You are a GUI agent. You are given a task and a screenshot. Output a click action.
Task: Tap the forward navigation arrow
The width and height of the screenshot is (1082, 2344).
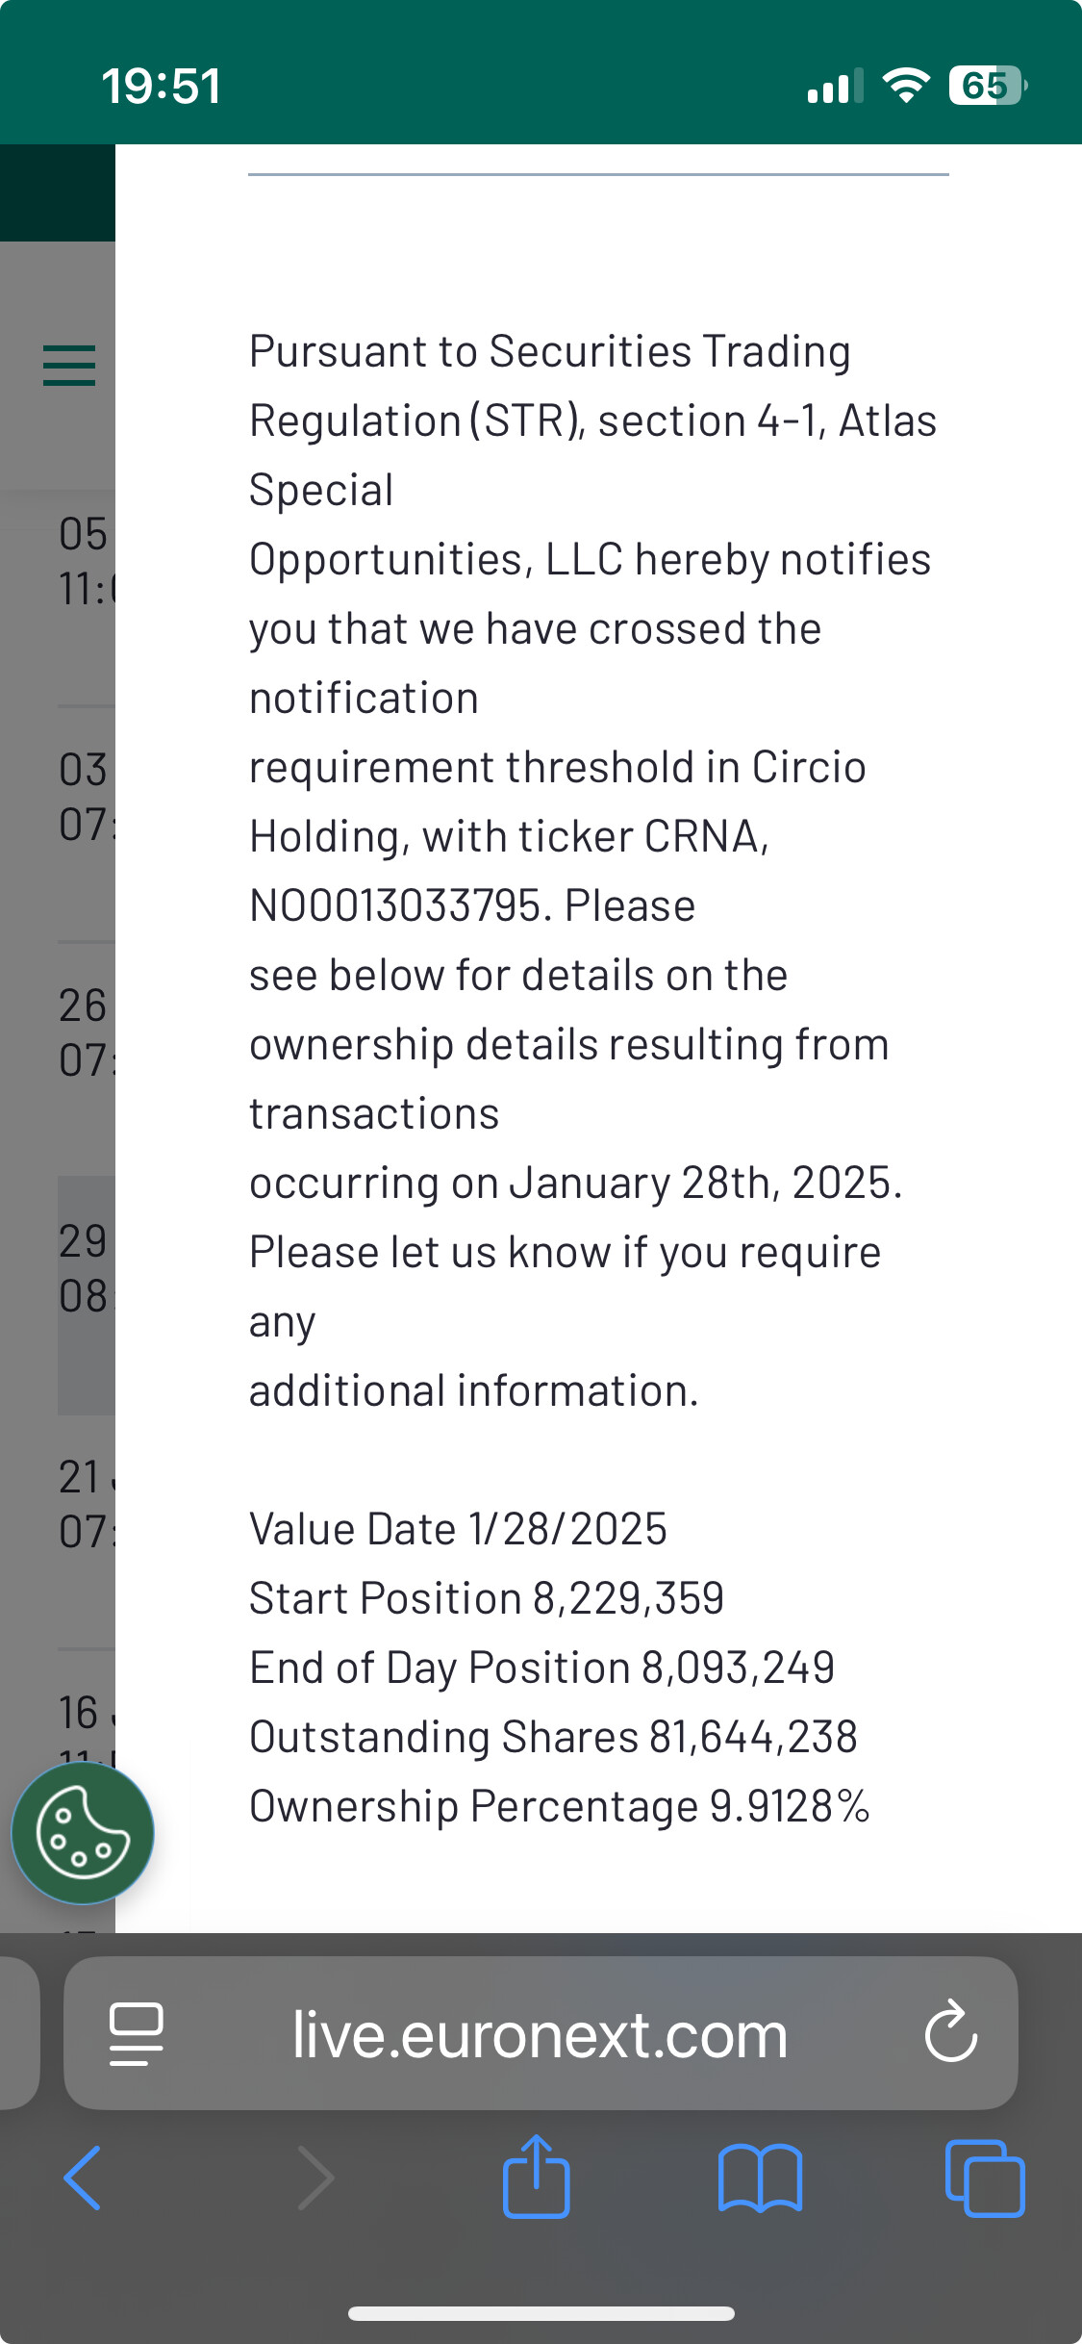(315, 2178)
